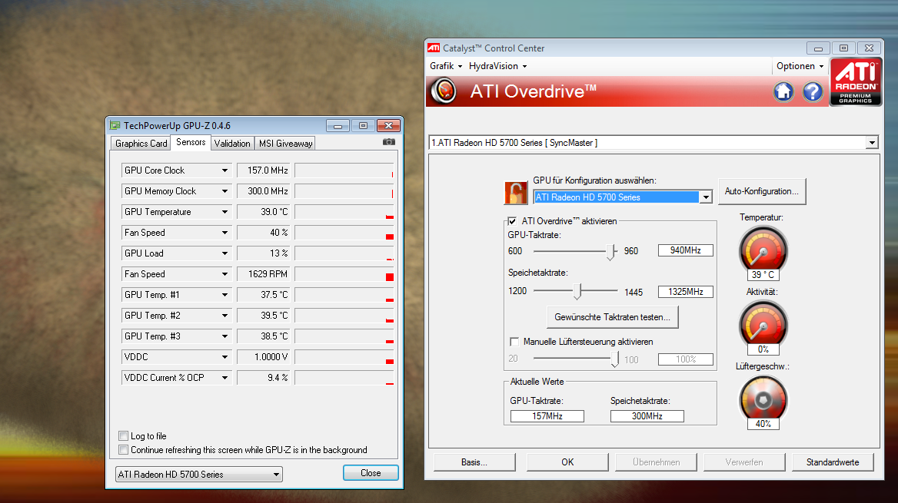The image size is (898, 503).
Task: Click the Temperatur gauge dial
Action: [x=763, y=250]
